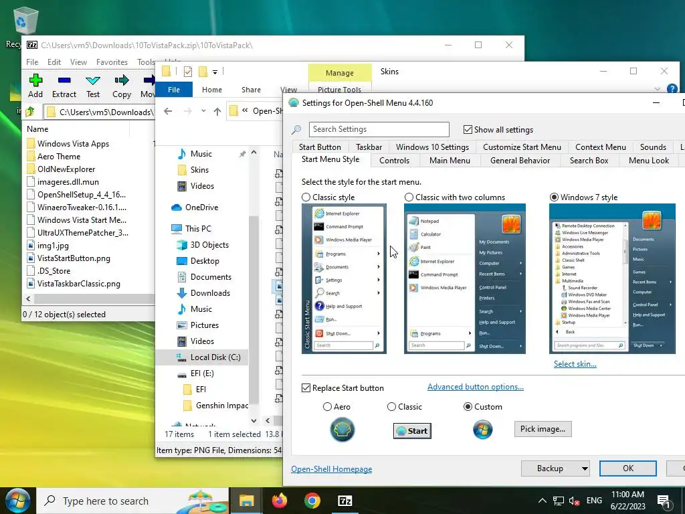Open the Taskbar settings tab

point(369,147)
